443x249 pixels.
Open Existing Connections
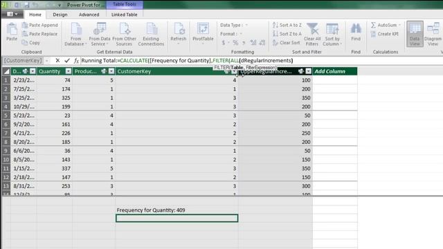(151, 34)
